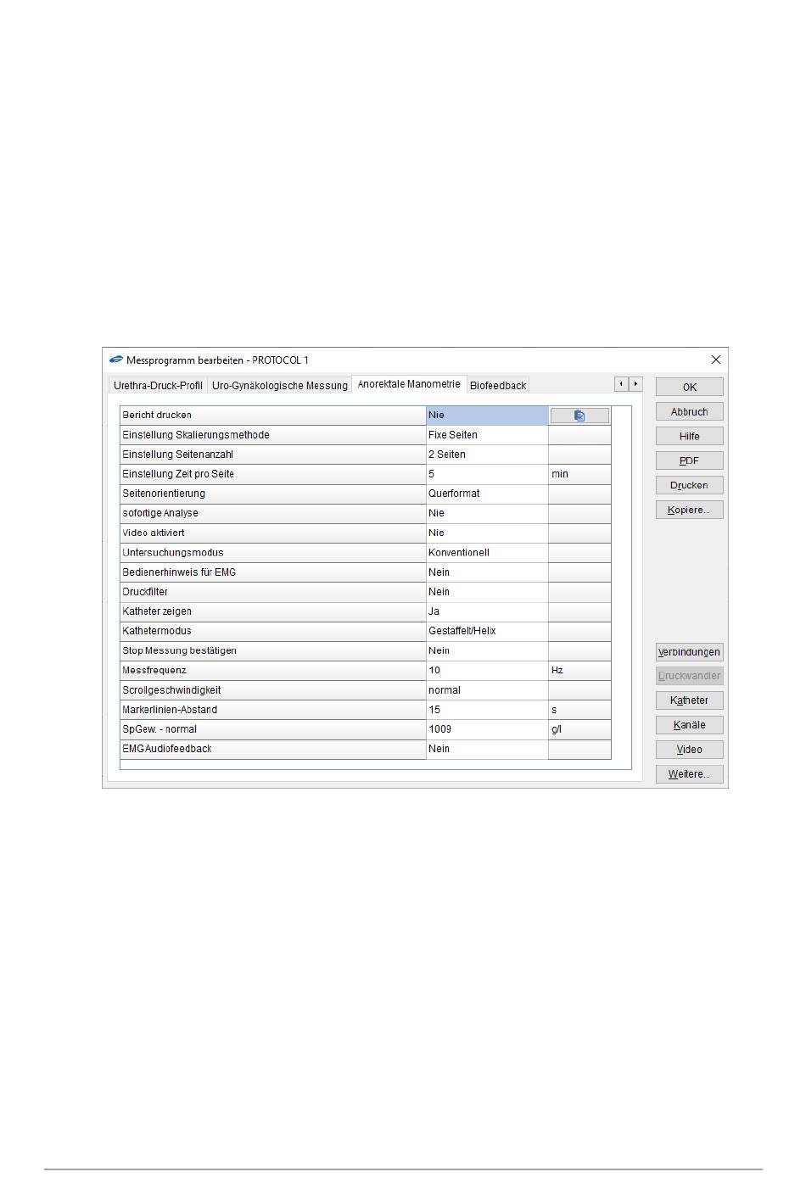806x1194 pixels.
Task: Click the Drucken button
Action: point(689,485)
